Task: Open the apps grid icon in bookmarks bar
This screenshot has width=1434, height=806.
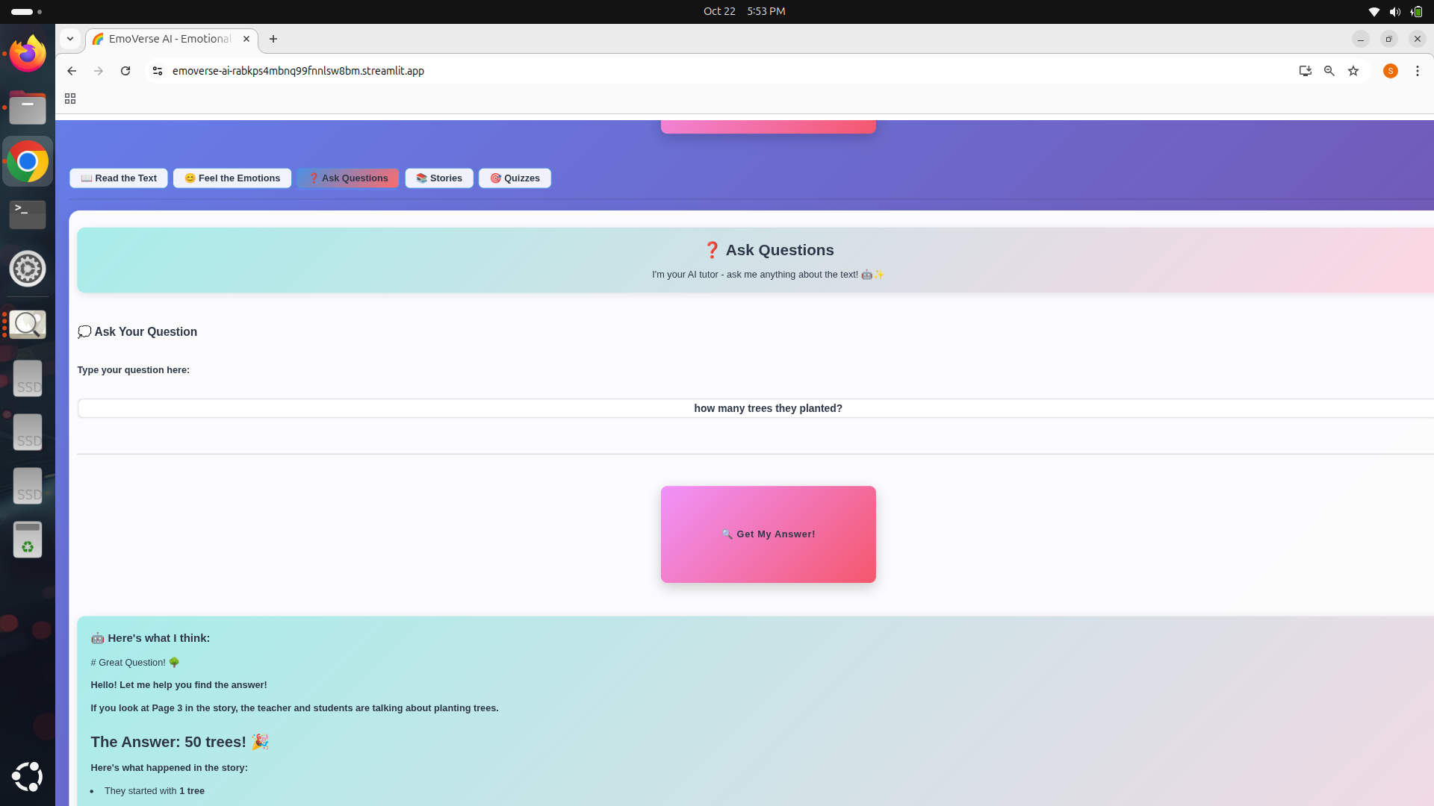Action: tap(70, 99)
